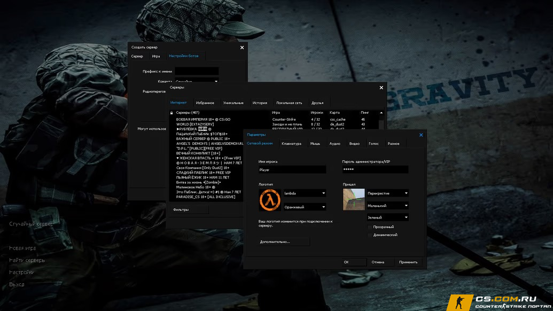Click Найти серверь in main menu

27,260
